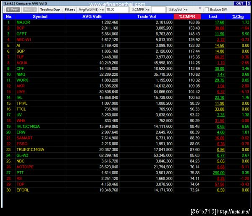This screenshot has height=216, width=252.
Task: Select the AOT01PE symbol
Action: 25,167
